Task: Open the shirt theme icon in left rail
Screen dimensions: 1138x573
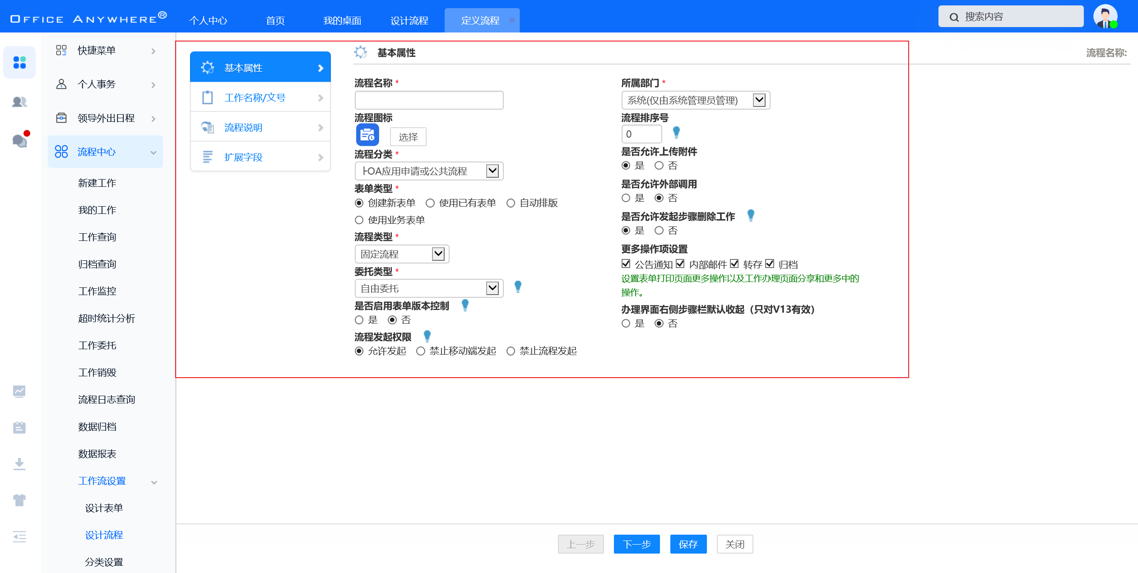Action: tap(19, 500)
